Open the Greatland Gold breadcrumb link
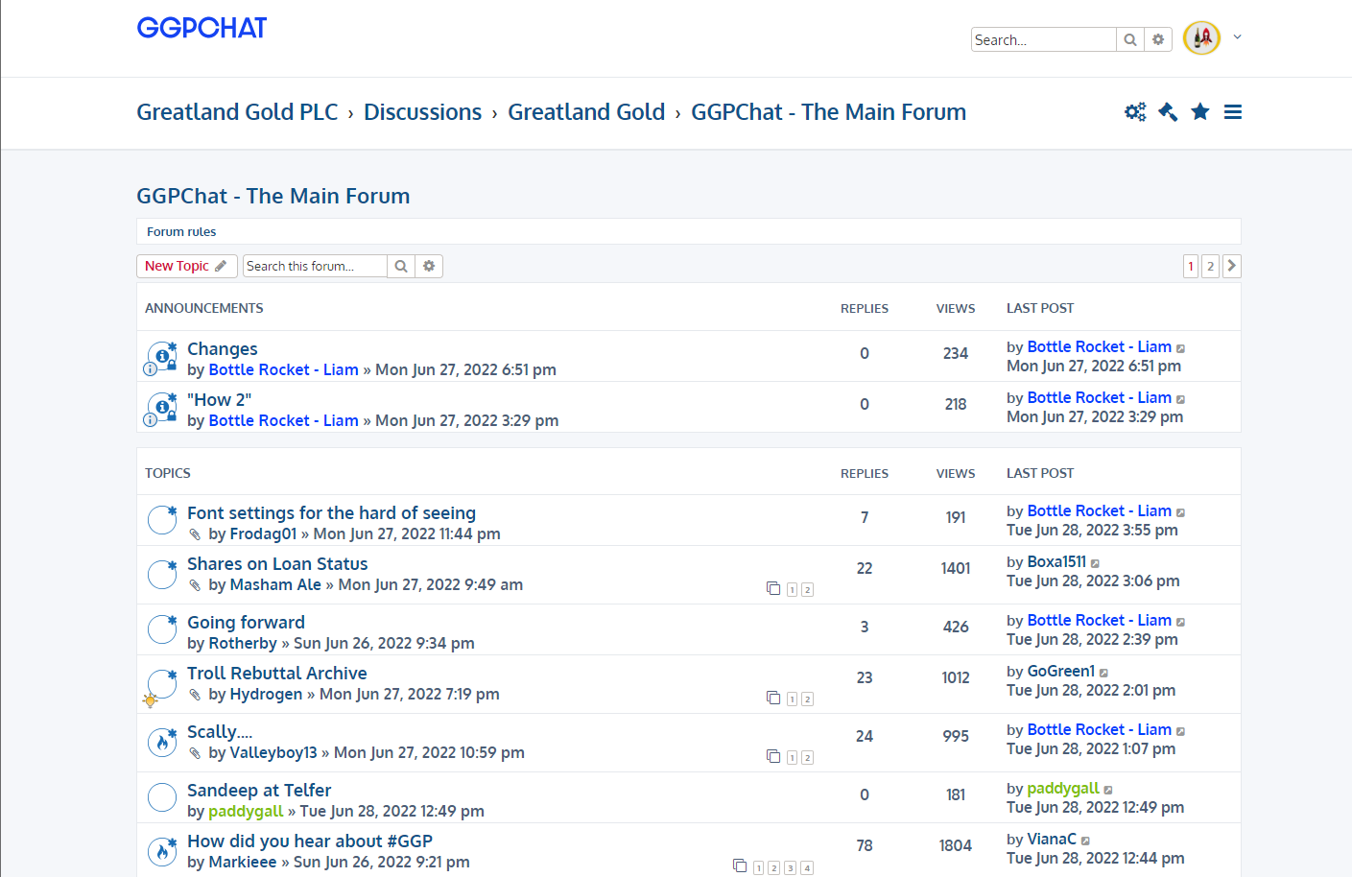 click(x=586, y=112)
